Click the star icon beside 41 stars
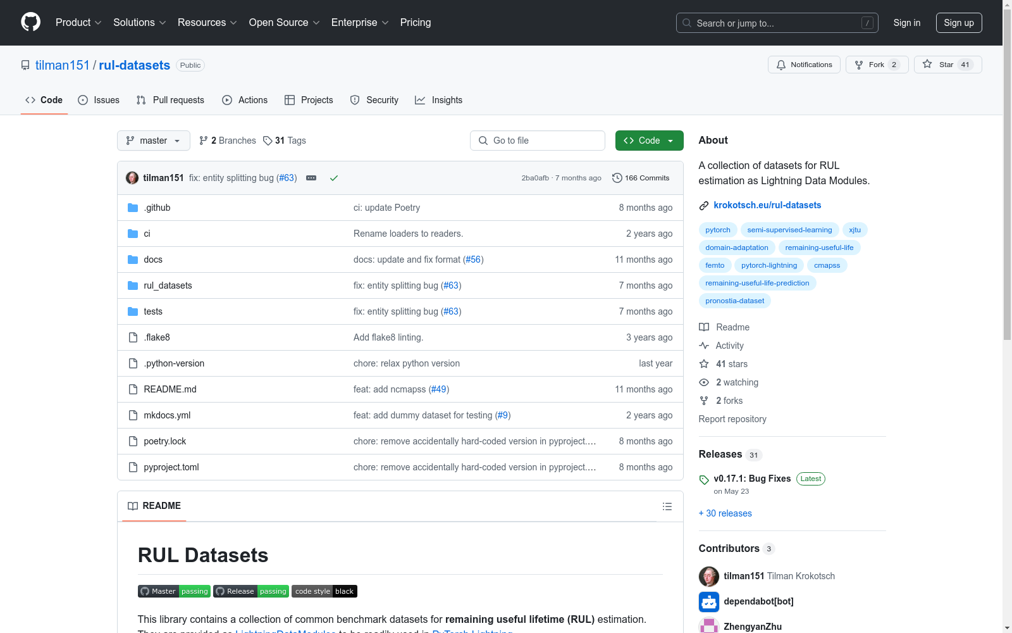This screenshot has width=1012, height=633. coord(704,364)
